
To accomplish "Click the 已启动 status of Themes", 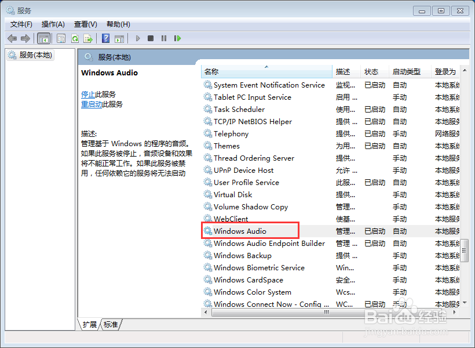I will coord(375,146).
